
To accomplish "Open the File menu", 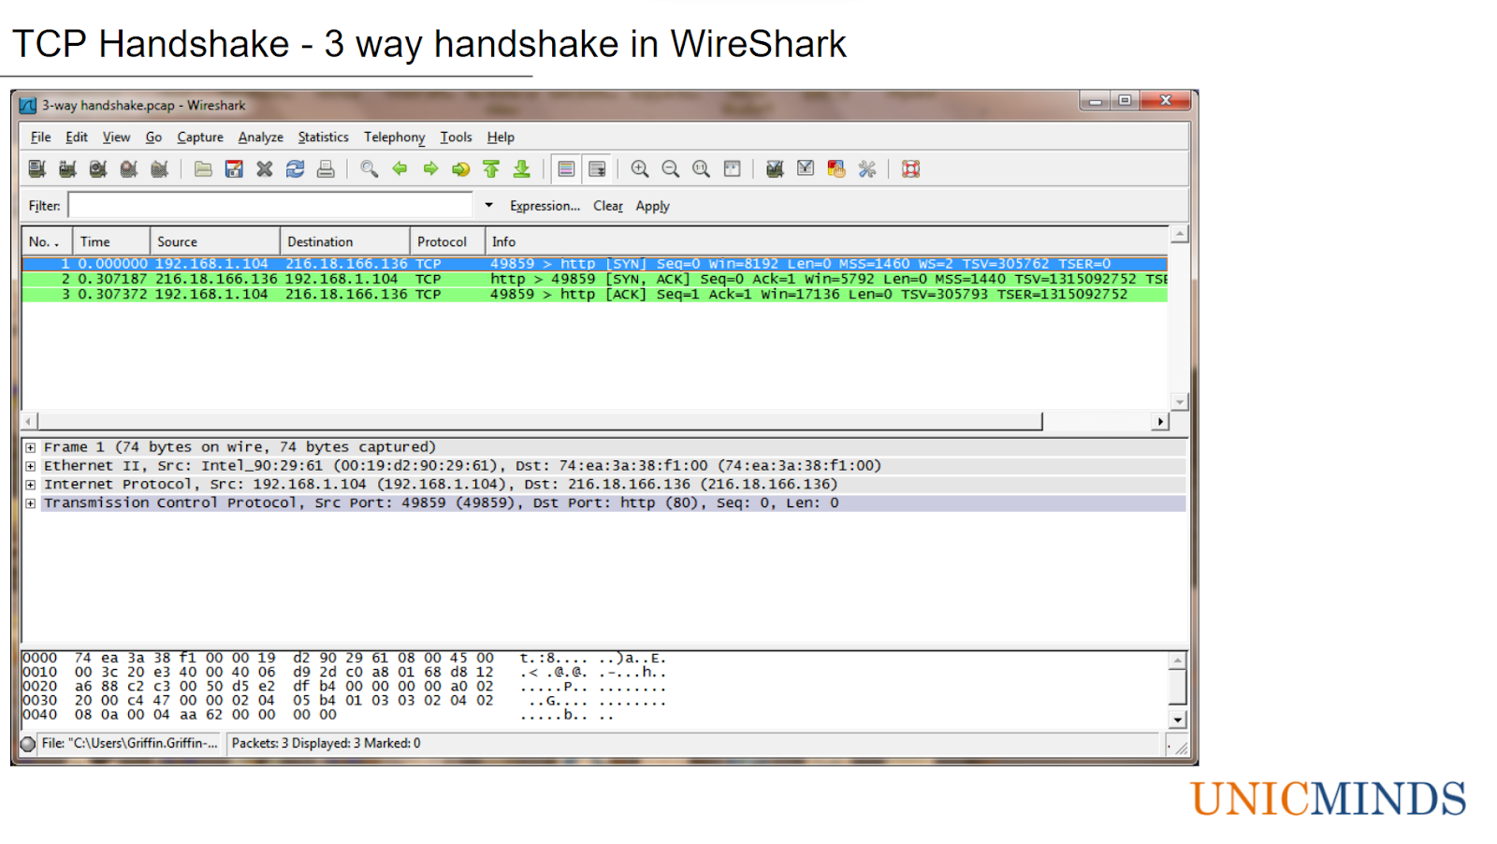I will (x=41, y=138).
